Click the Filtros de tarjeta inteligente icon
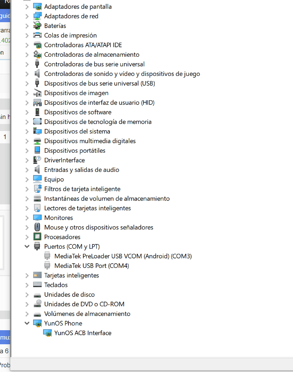 [37, 189]
